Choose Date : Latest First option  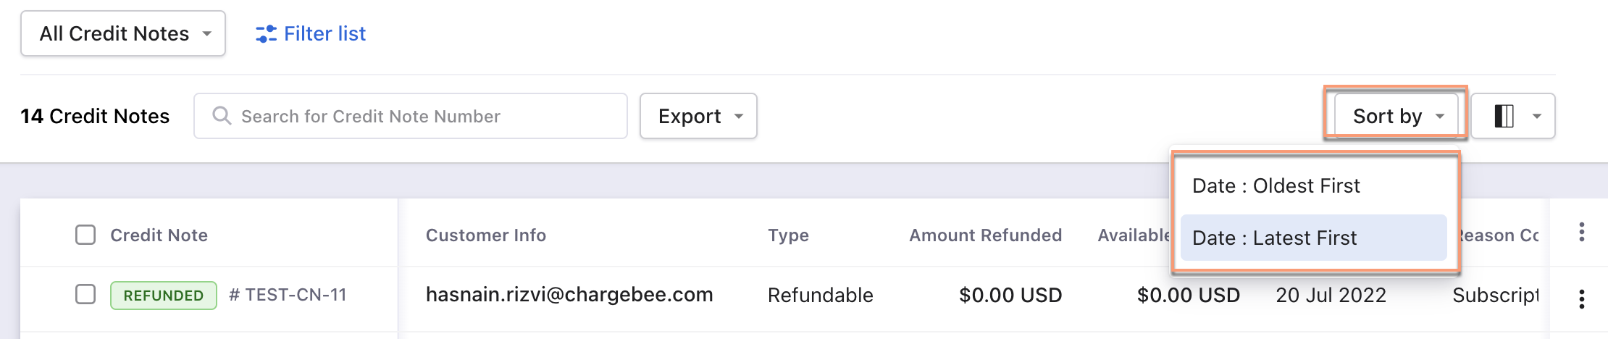1274,238
